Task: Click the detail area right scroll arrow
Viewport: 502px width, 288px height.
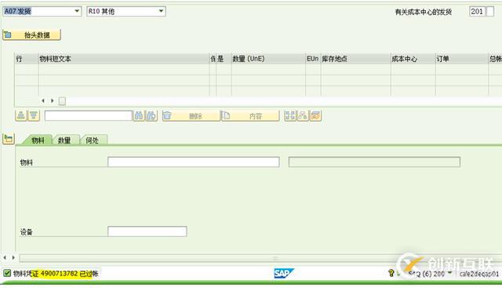Action: pyautogui.click(x=13, y=257)
